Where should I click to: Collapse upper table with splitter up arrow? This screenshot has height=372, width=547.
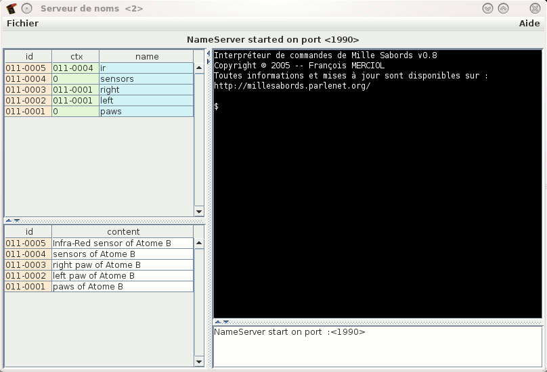(9, 220)
